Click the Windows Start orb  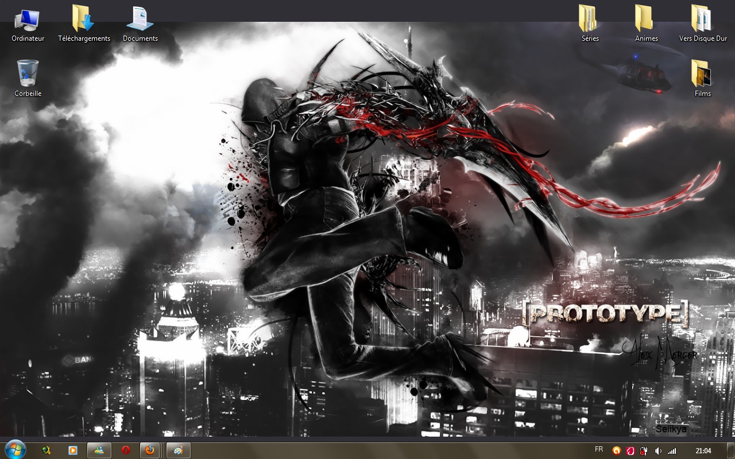[15, 450]
